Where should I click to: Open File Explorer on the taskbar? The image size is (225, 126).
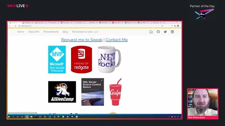coord(31,117)
